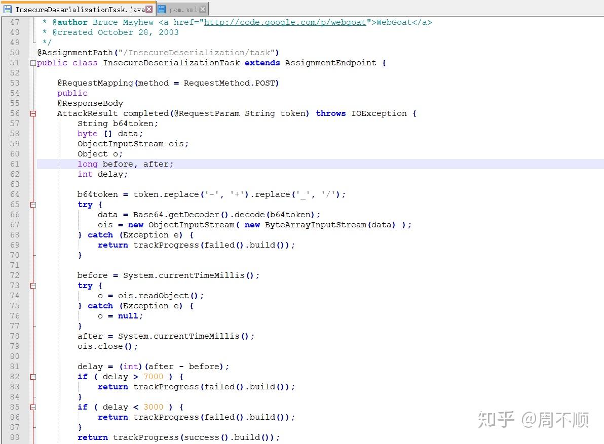Click the save icon on InsecureDeserializationTask.java tab
Viewport: 604px width, 444px height.
tap(7, 9)
